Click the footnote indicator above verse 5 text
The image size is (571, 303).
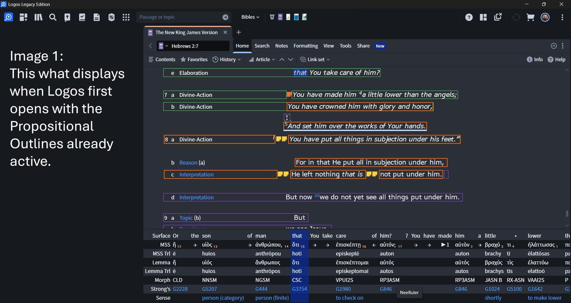coord(287,117)
